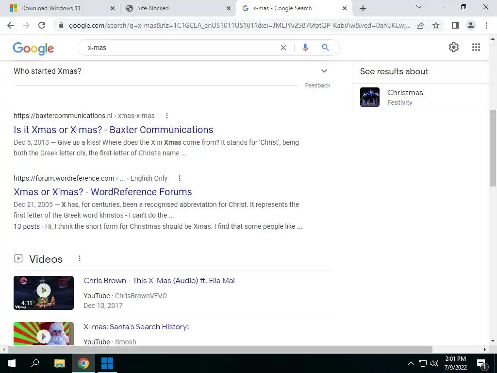Viewport: 497px width, 373px height.
Task: Open Chris Brown This X-Mas video link
Action: [x=159, y=281]
